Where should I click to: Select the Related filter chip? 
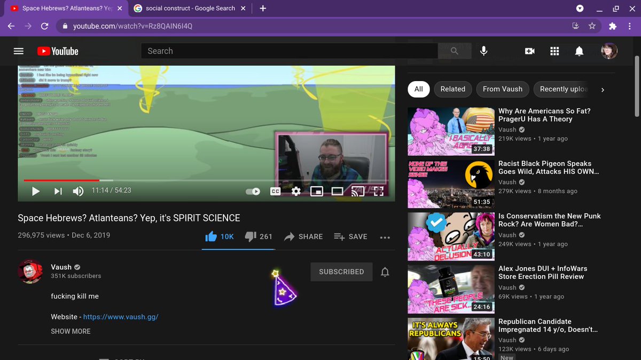(453, 89)
